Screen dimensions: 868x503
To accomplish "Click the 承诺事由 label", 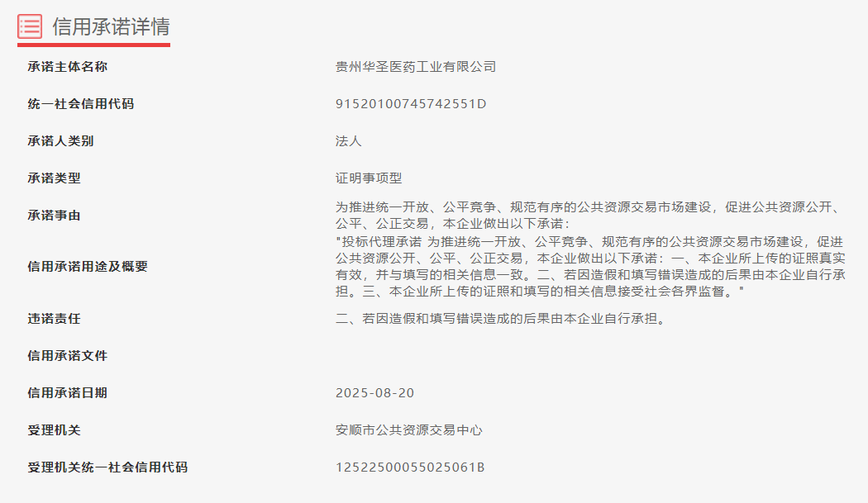I will point(55,216).
